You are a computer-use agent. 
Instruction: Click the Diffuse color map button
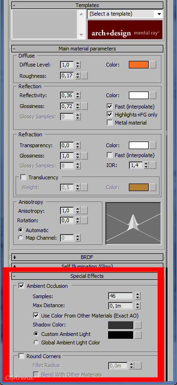[x=153, y=65]
